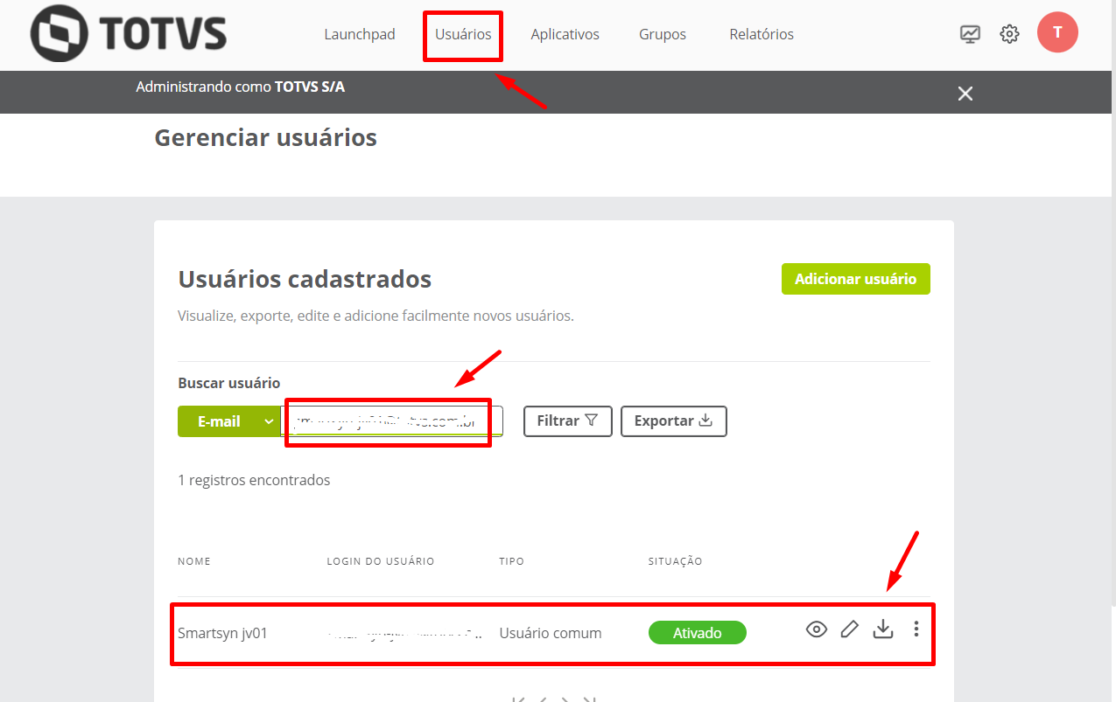Open the user avatar T menu
Screen dimensions: 1116x702
[1057, 32]
